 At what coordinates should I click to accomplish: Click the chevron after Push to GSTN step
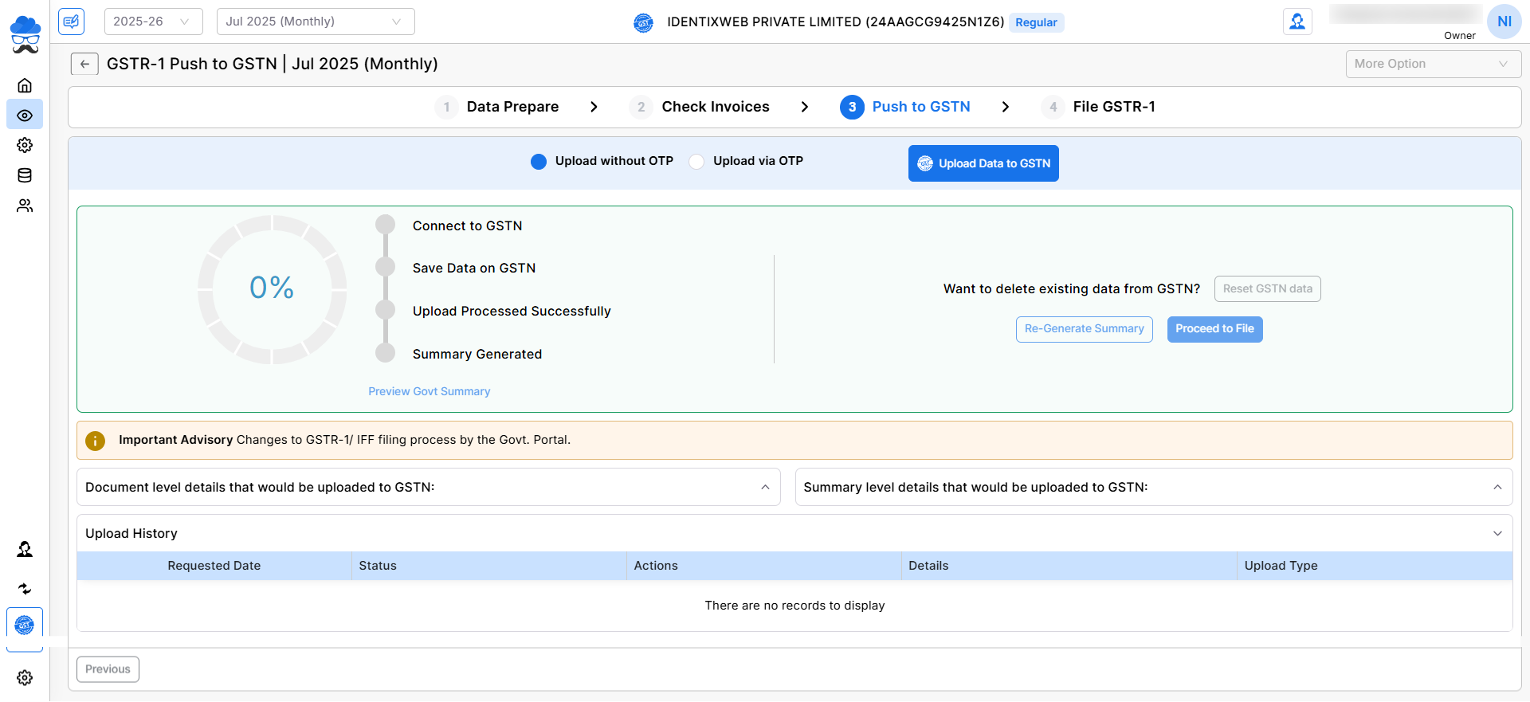[x=1006, y=107]
